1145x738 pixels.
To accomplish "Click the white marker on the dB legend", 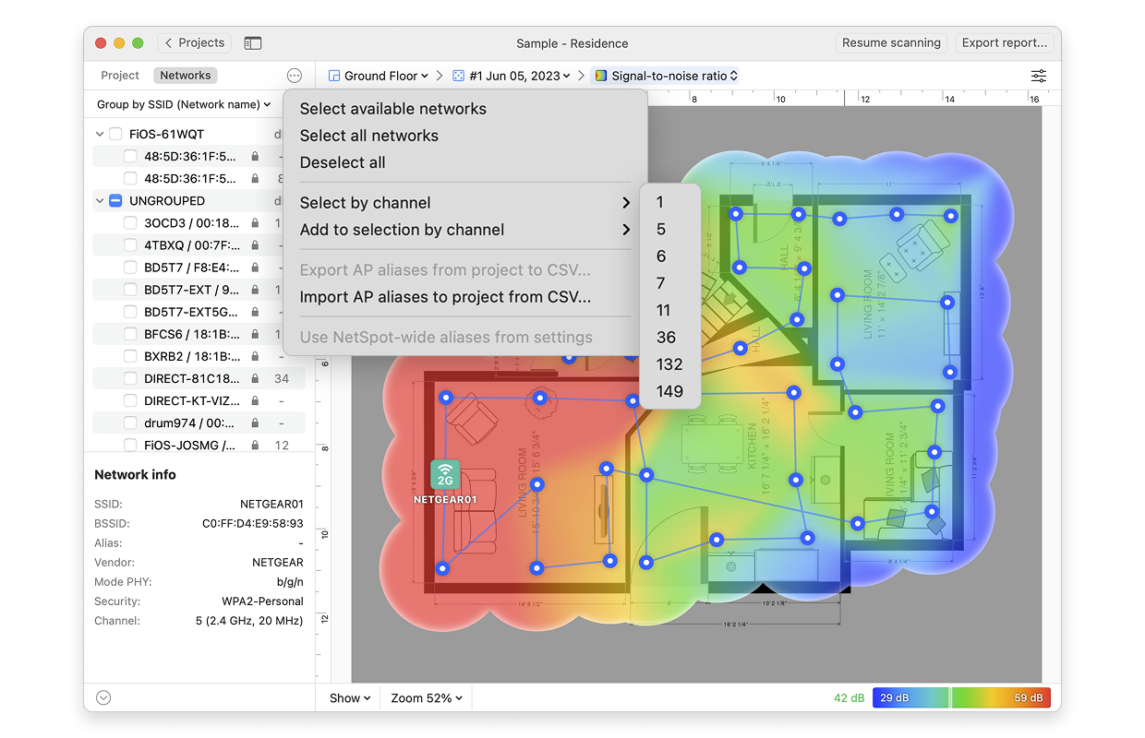I will (x=950, y=698).
